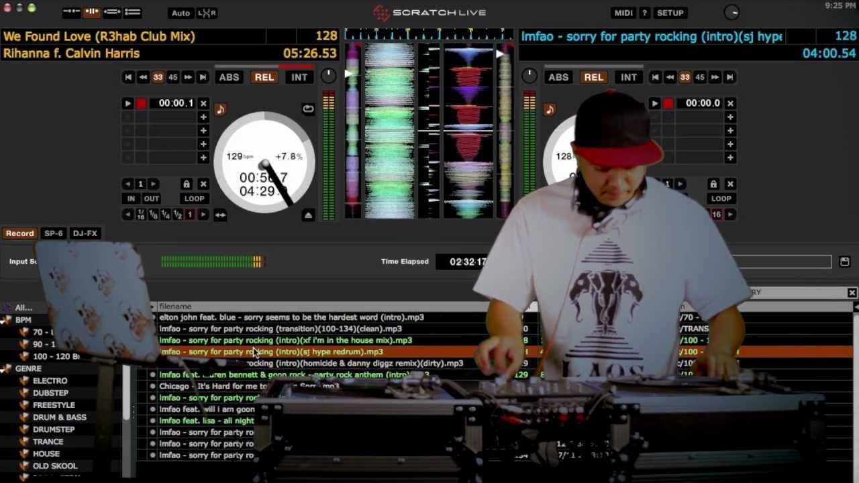The image size is (859, 483).
Task: Trigger left deck cue point play arrow
Action: click(128, 103)
